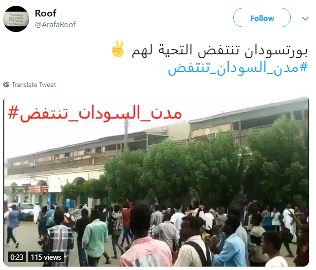Click the word بورتسودان in the tweet
The image size is (316, 270).
click(276, 50)
